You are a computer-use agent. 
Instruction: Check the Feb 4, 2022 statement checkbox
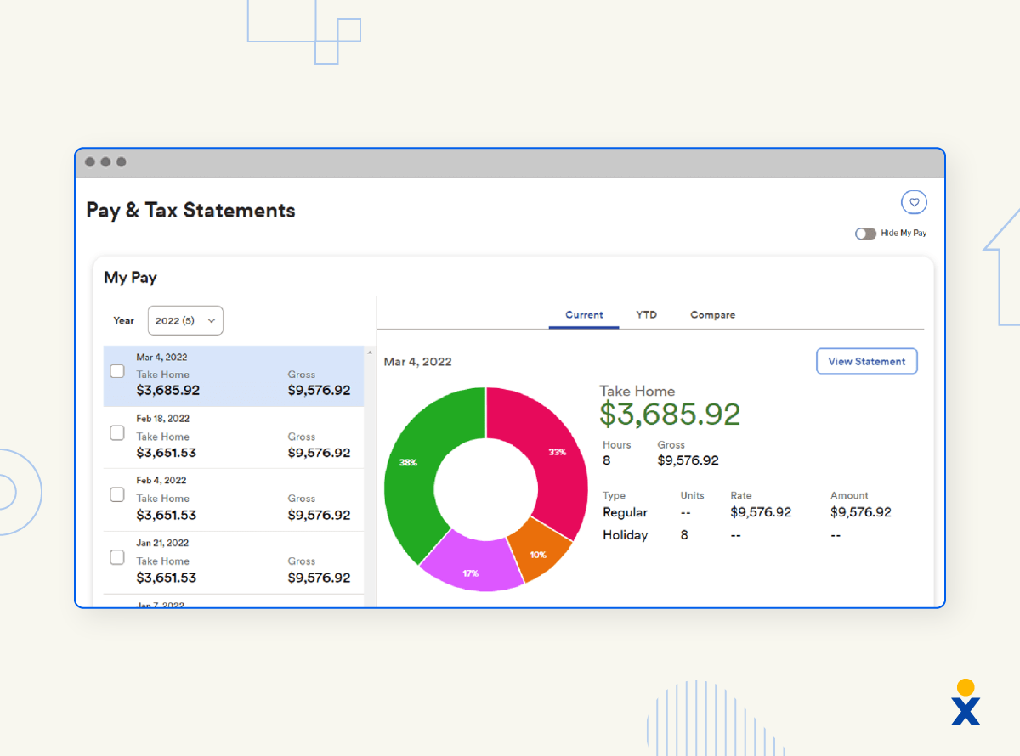[x=116, y=494]
